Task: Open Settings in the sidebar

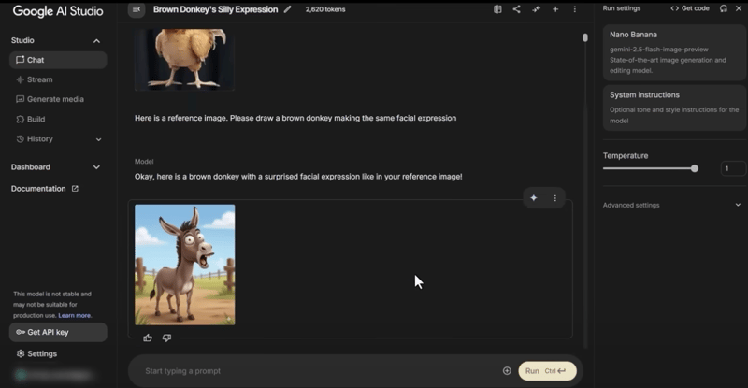Action: point(36,353)
